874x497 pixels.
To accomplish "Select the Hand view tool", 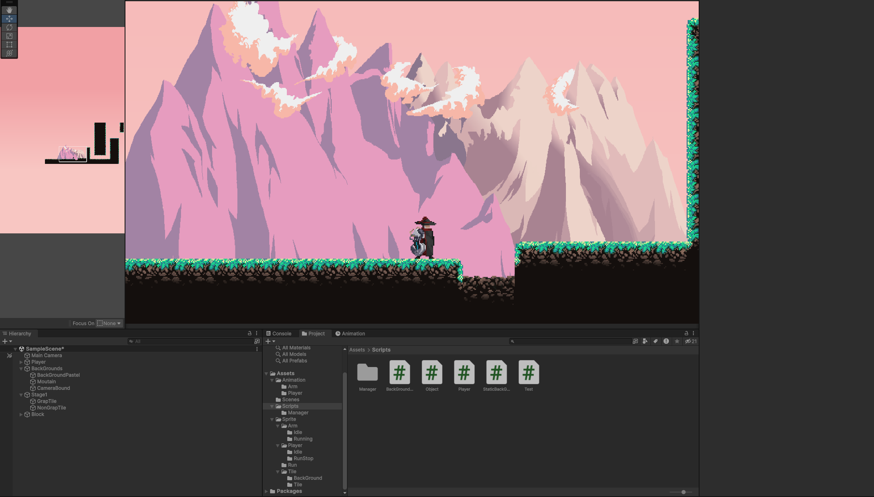I will (9, 10).
